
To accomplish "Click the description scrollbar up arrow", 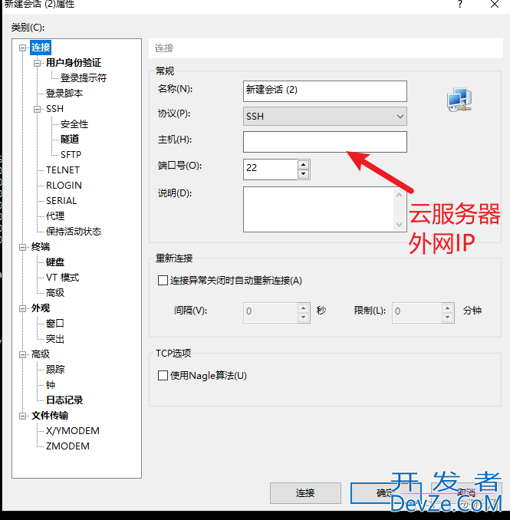I will tap(400, 195).
